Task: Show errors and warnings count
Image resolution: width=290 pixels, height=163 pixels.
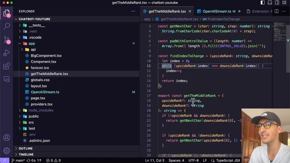Action: [x=53, y=160]
